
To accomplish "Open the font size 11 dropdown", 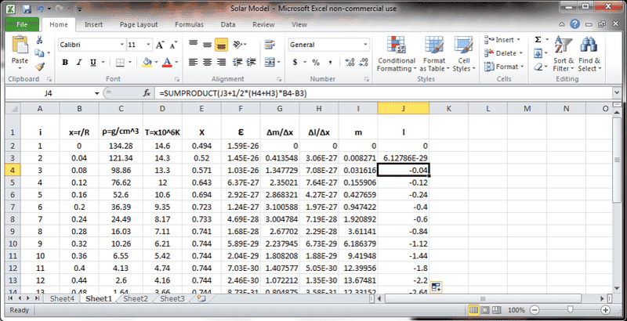I will tap(148, 45).
